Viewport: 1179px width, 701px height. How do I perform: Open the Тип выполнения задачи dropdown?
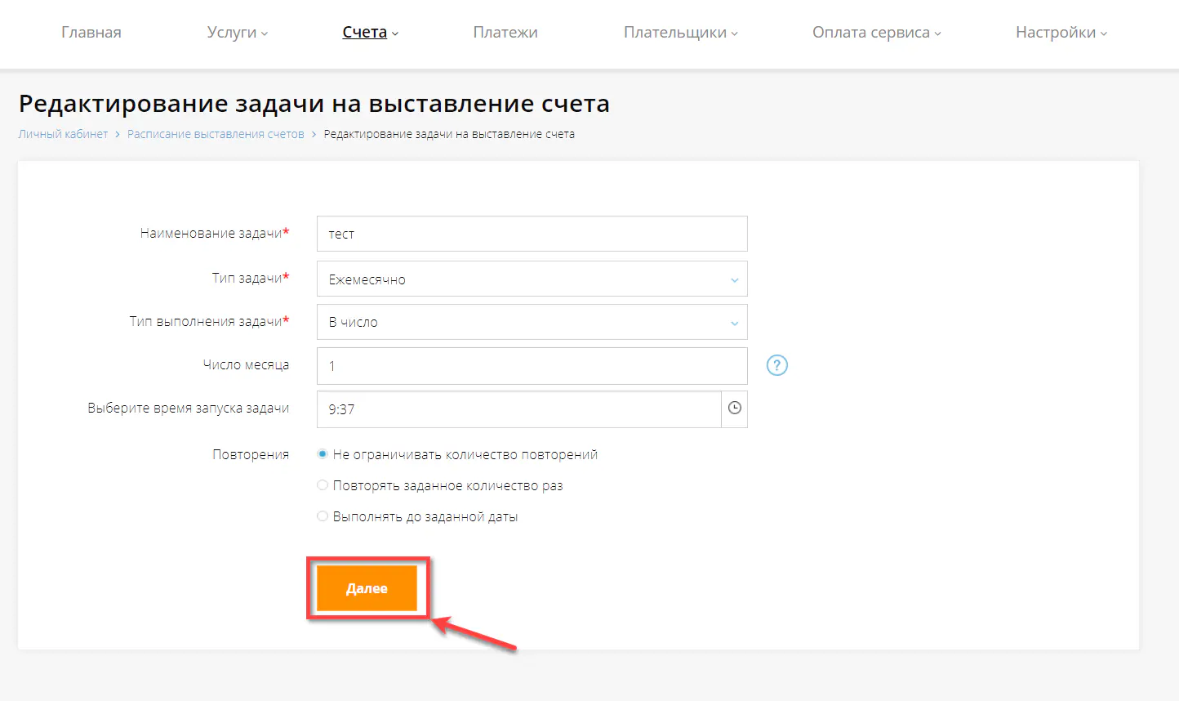click(532, 322)
